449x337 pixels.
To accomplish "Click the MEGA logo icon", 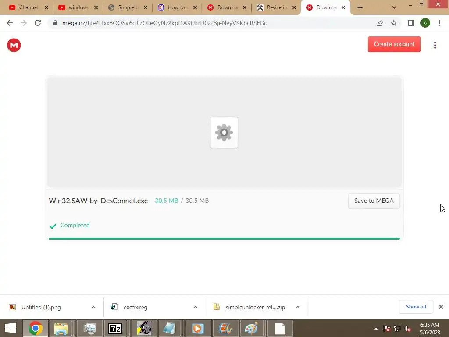I will [14, 45].
